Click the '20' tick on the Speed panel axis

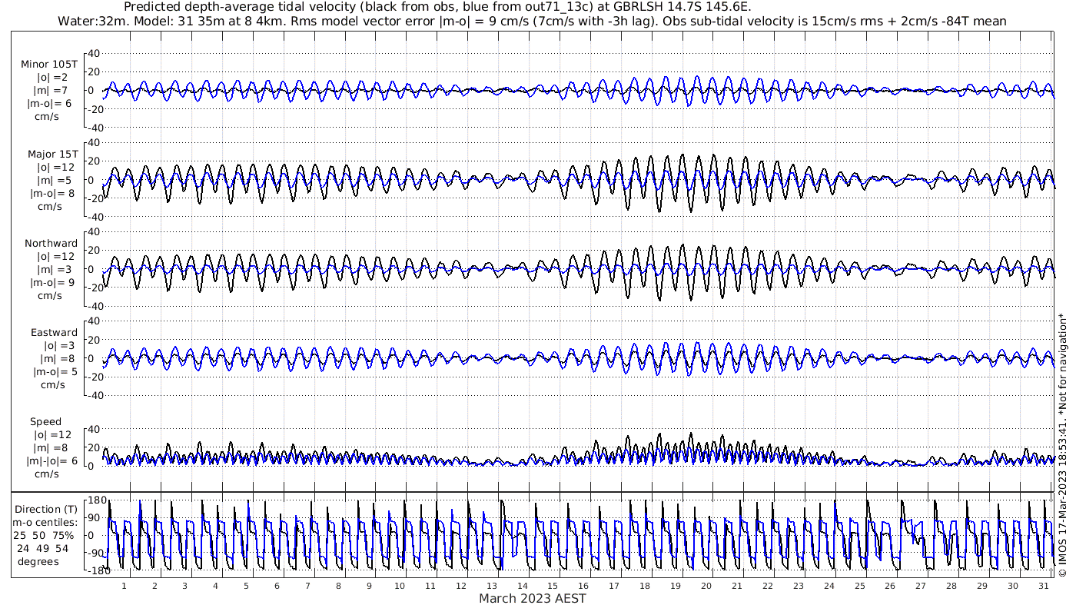95,447
